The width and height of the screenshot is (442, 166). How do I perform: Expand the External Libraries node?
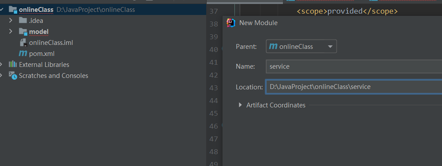point(1,65)
